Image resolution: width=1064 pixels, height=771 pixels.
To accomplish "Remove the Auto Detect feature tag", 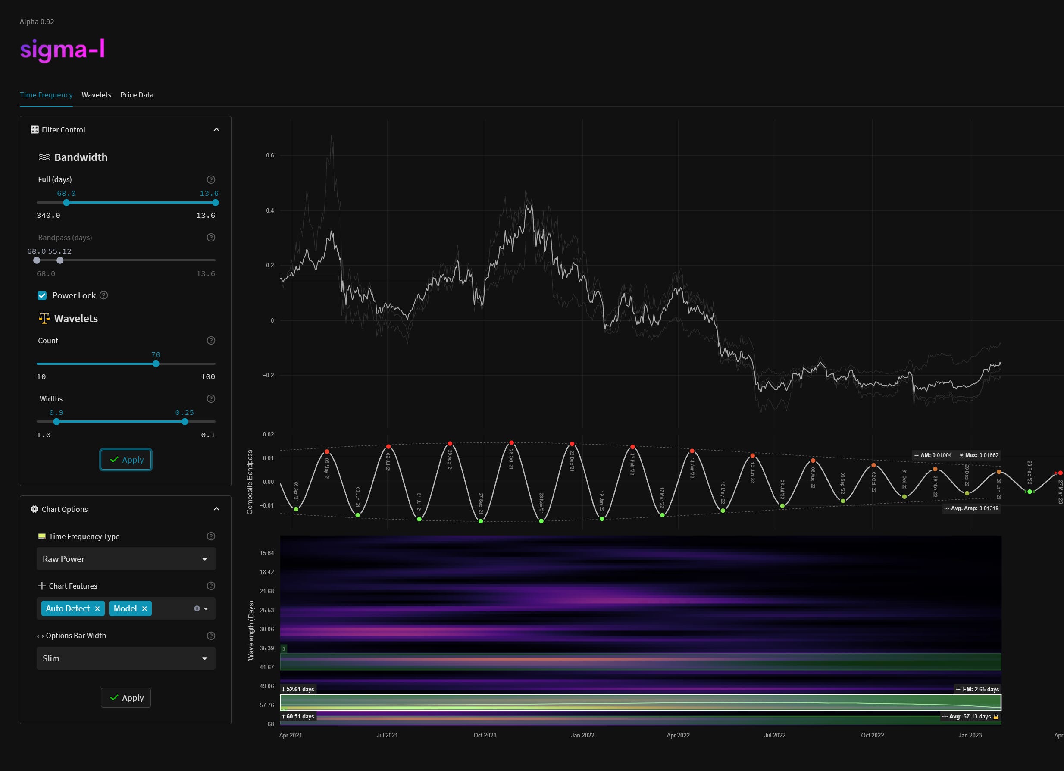I will [97, 608].
